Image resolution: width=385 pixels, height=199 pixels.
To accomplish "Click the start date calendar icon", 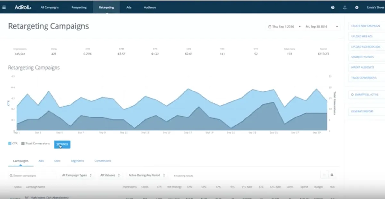I will point(269,27).
